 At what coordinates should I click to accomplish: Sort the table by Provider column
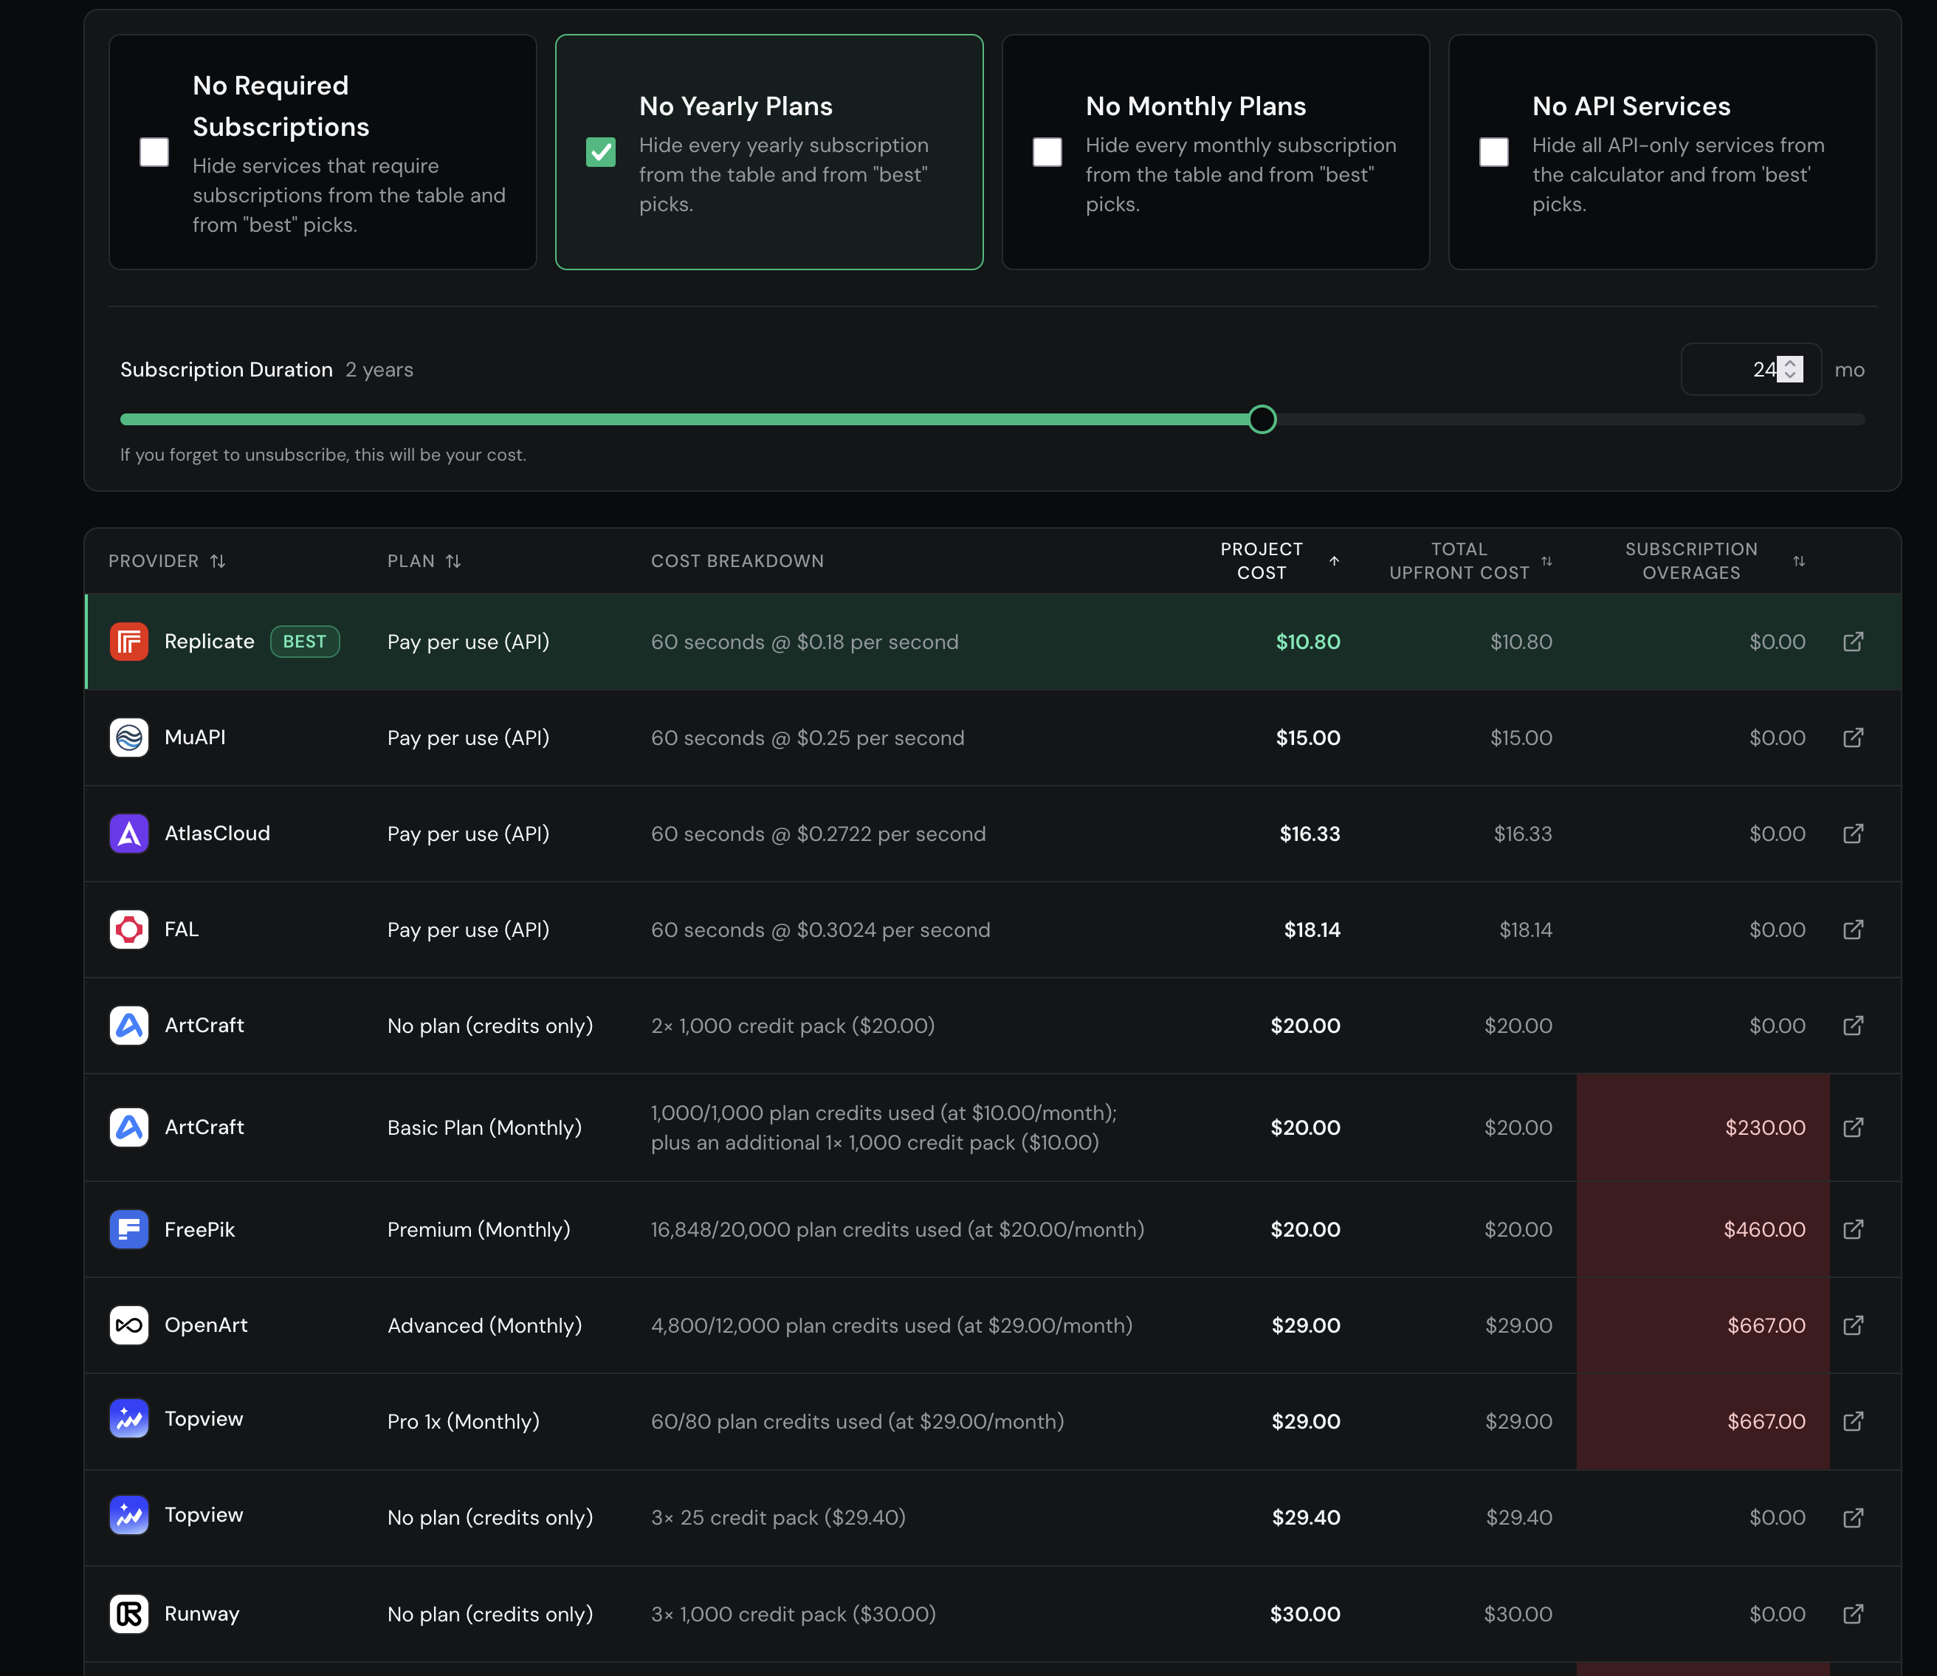(x=218, y=560)
